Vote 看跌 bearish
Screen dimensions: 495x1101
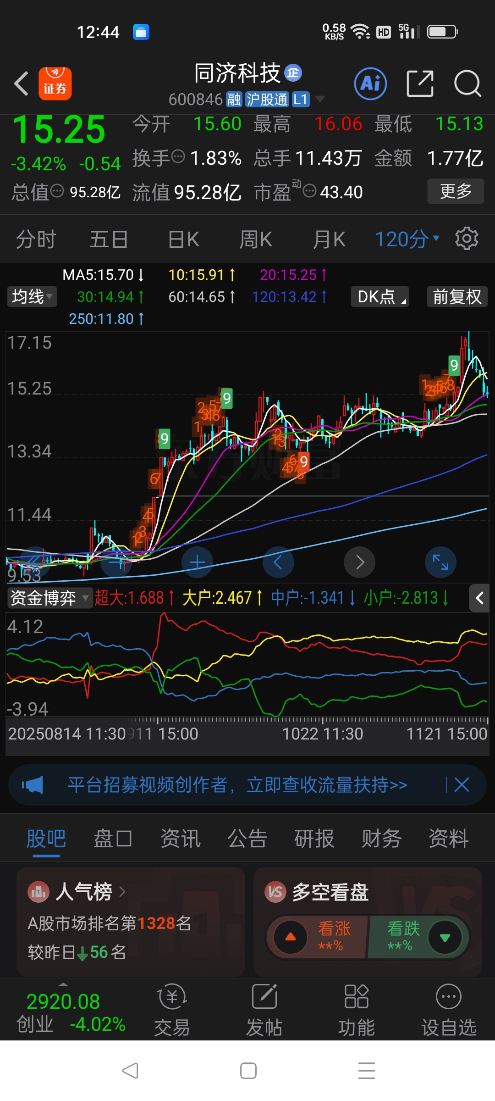418,937
